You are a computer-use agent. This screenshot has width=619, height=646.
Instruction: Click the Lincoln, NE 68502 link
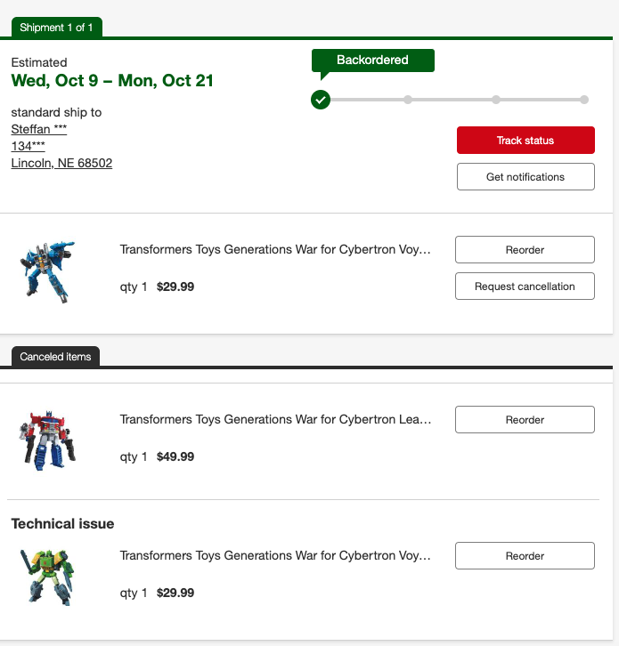pos(61,163)
